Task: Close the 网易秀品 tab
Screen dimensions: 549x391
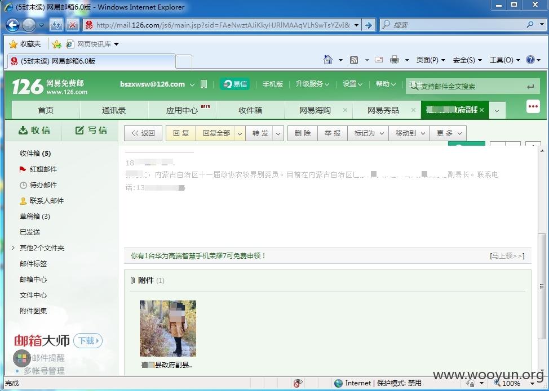Action: pyautogui.click(x=414, y=110)
